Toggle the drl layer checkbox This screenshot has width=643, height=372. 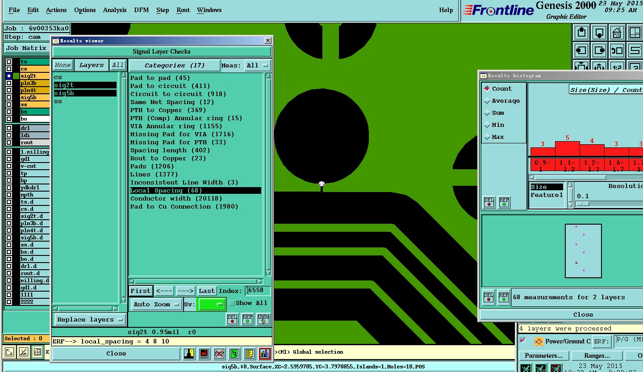tap(9, 128)
